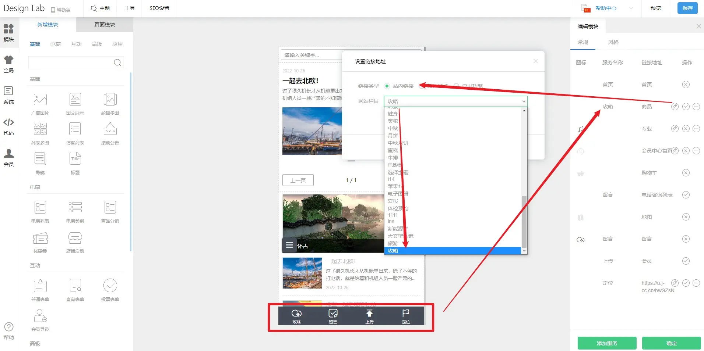Switch to the 风格 tab
This screenshot has width=704, height=351.
click(613, 42)
